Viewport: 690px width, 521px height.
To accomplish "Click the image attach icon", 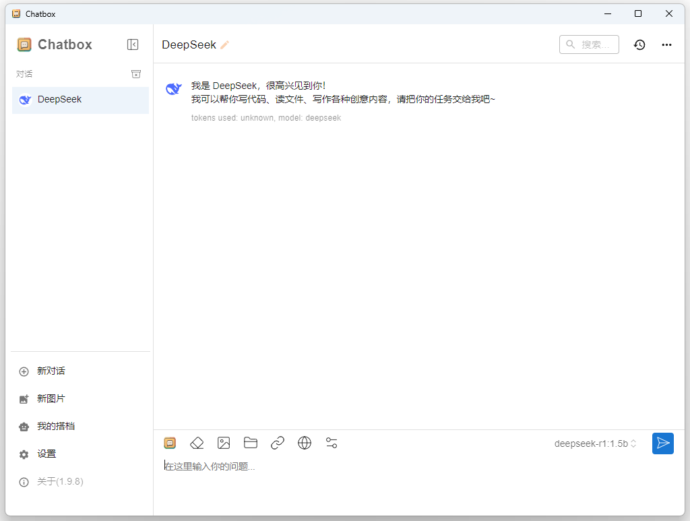I will pos(224,443).
